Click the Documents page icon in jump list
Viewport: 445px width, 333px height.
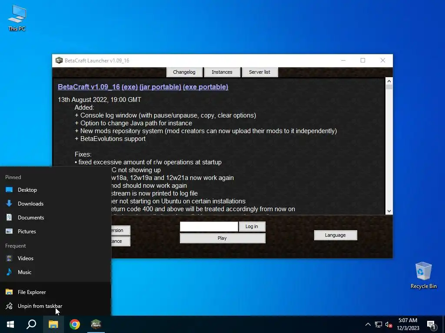pos(9,217)
